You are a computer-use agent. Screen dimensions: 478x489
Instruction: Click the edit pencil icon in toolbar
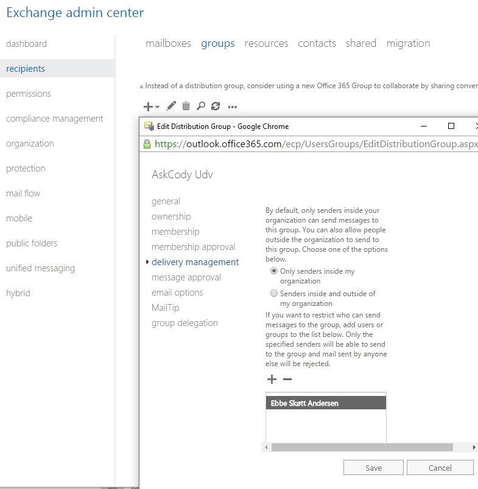pos(171,106)
